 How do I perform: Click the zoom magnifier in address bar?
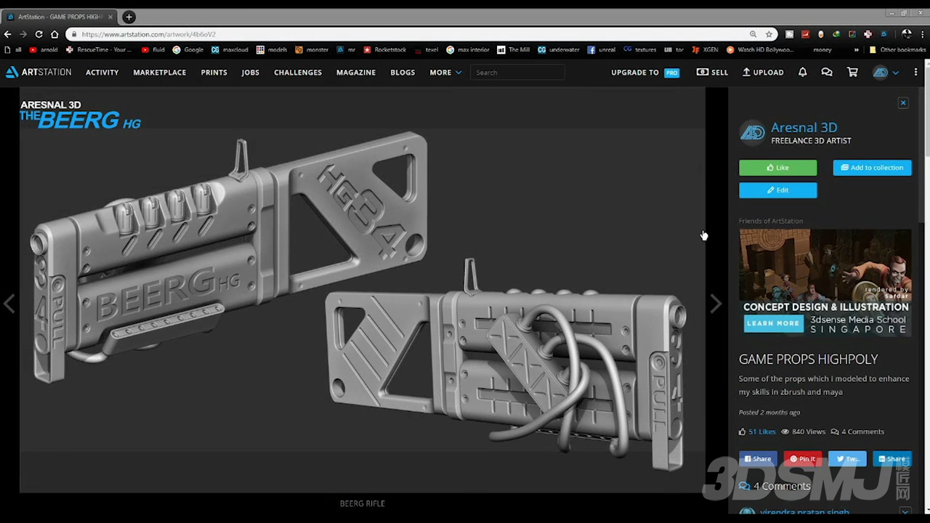[753, 34]
